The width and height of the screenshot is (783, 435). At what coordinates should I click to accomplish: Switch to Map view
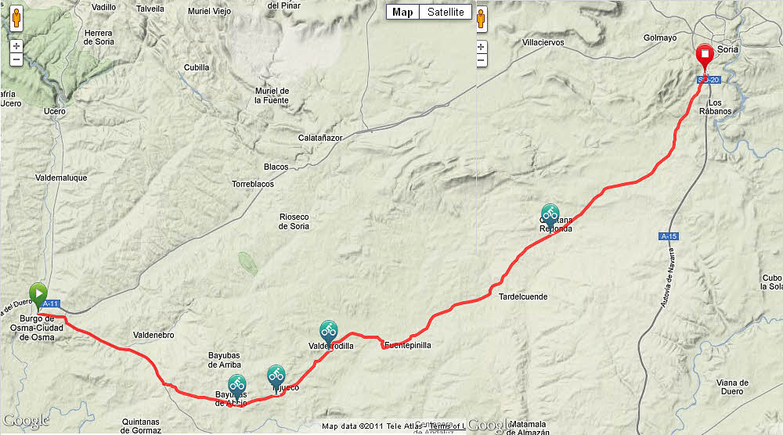click(x=402, y=12)
